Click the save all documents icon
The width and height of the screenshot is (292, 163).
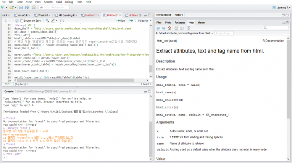tap(27, 7)
